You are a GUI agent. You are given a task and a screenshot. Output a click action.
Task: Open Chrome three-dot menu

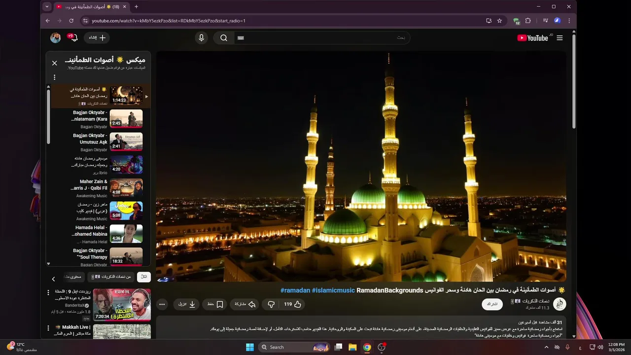[569, 21]
